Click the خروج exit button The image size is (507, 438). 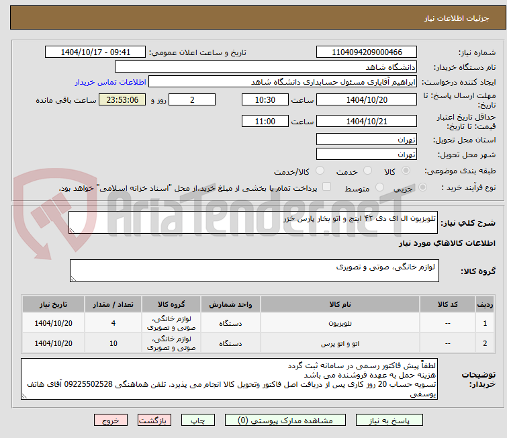tap(111, 421)
